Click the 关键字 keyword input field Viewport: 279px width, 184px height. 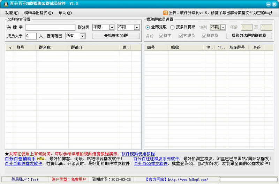click(51, 28)
